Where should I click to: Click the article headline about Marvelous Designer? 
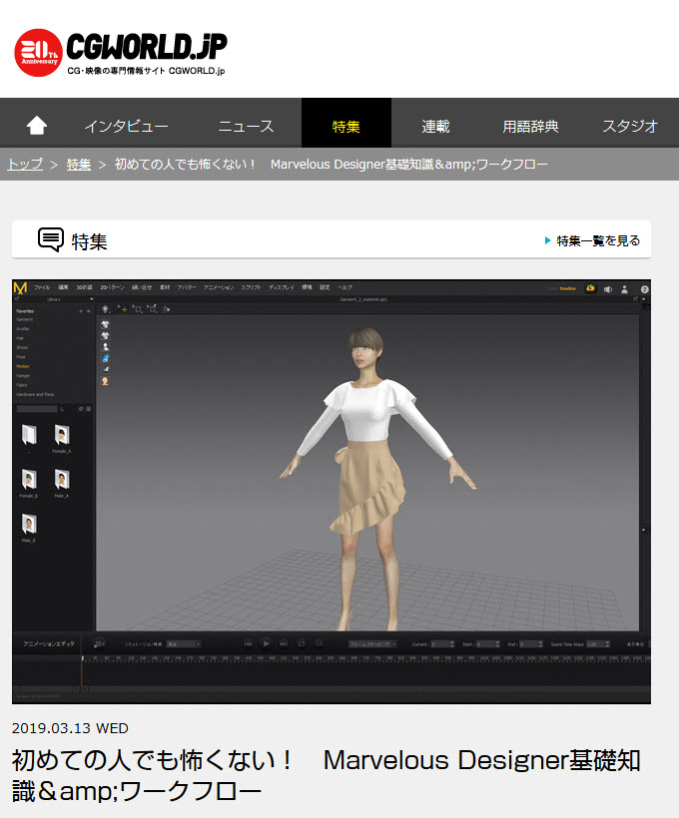[326, 775]
